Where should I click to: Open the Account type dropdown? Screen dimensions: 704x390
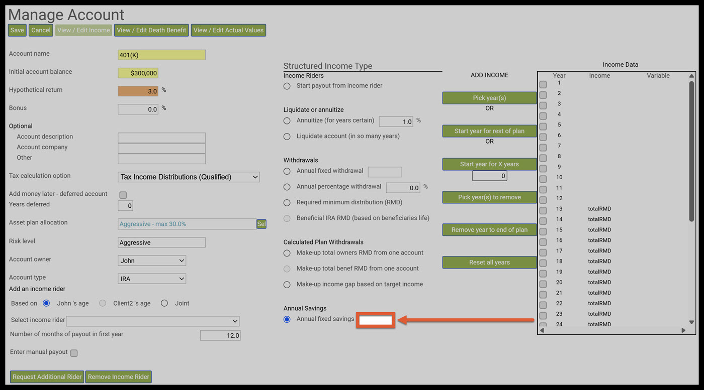click(152, 279)
